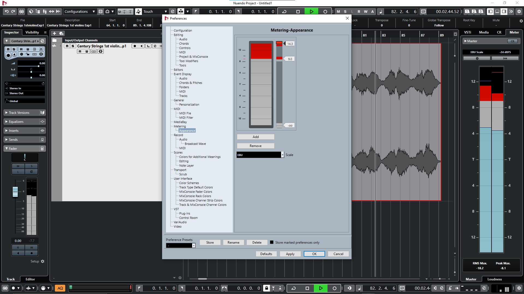
Task: Toggle the Cycle loop button in top transport
Action: [284, 11]
